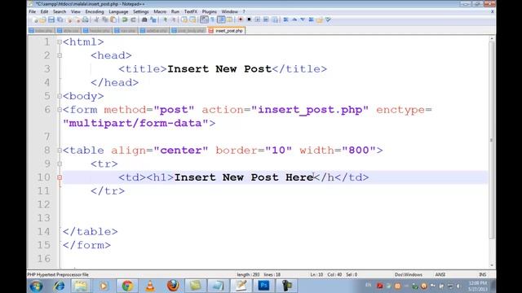This screenshot has width=522, height=293.
Task: Open VLC media player from the taskbar
Action: click(x=150, y=286)
